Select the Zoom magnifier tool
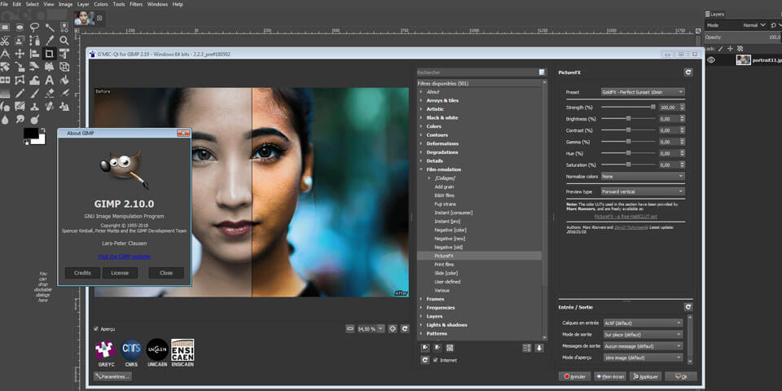 tap(64, 41)
